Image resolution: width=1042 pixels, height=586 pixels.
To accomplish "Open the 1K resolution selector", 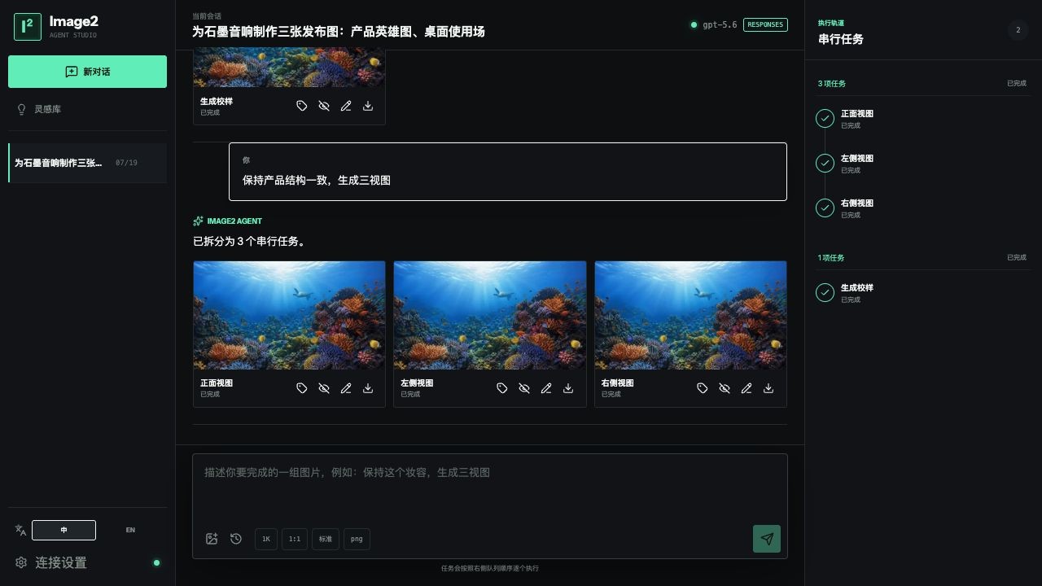I will point(266,539).
